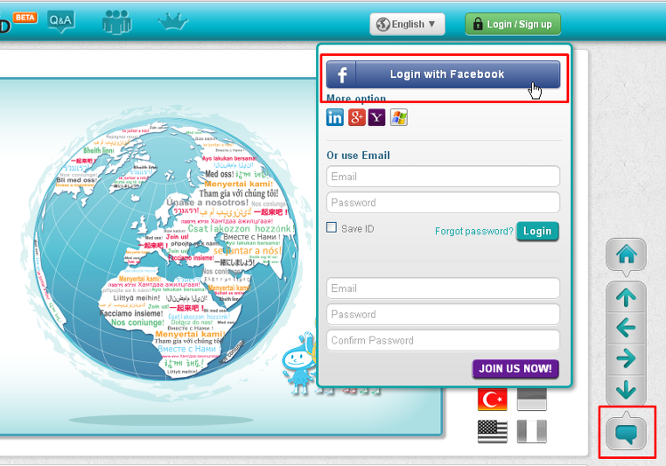
Task: Sign in with Yahoo icon
Action: click(377, 117)
